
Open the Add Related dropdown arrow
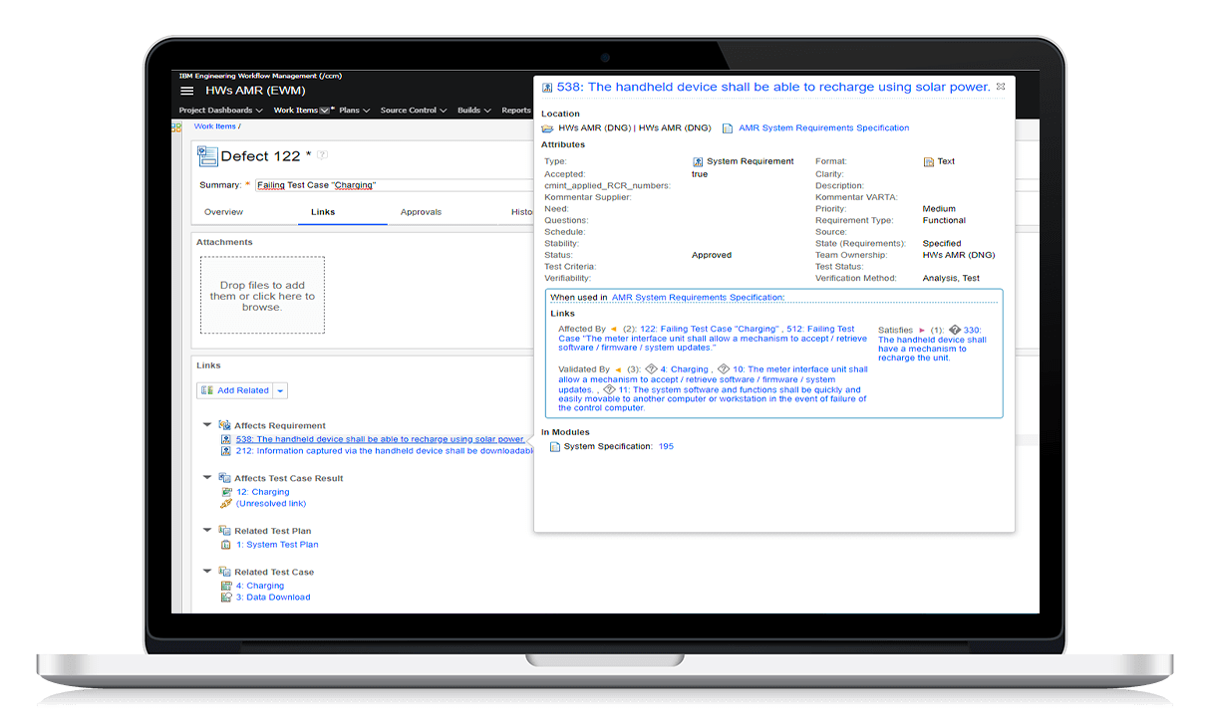(x=279, y=389)
